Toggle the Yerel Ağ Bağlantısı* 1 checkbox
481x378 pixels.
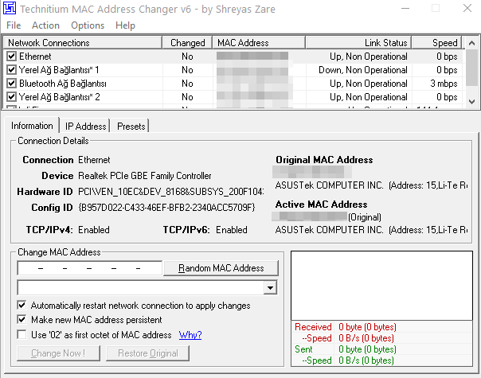11,70
